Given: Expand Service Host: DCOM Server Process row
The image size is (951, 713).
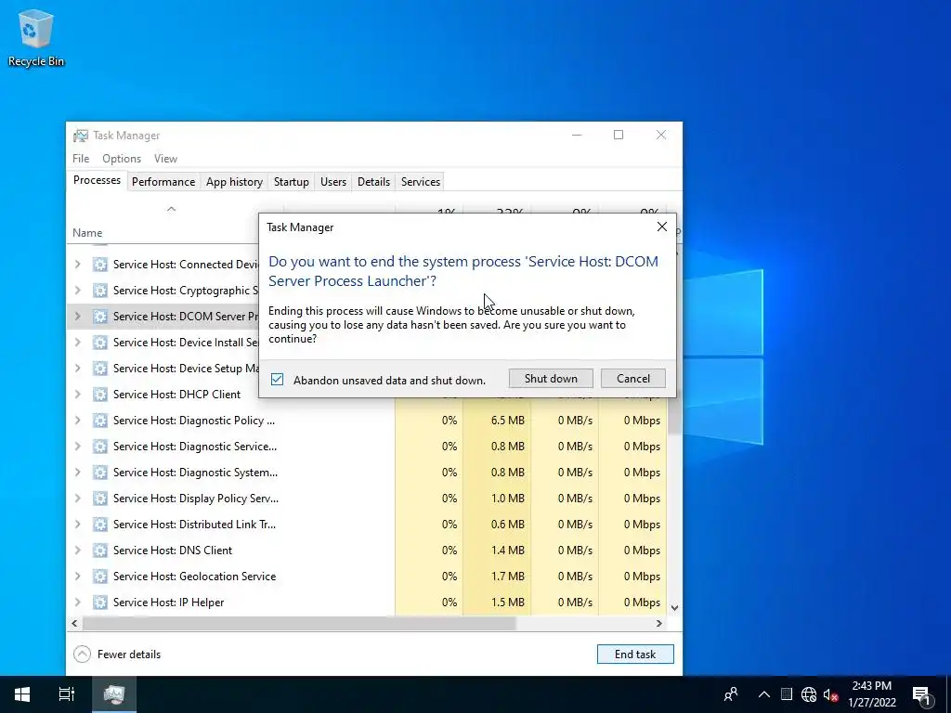Looking at the screenshot, I should [x=78, y=317].
